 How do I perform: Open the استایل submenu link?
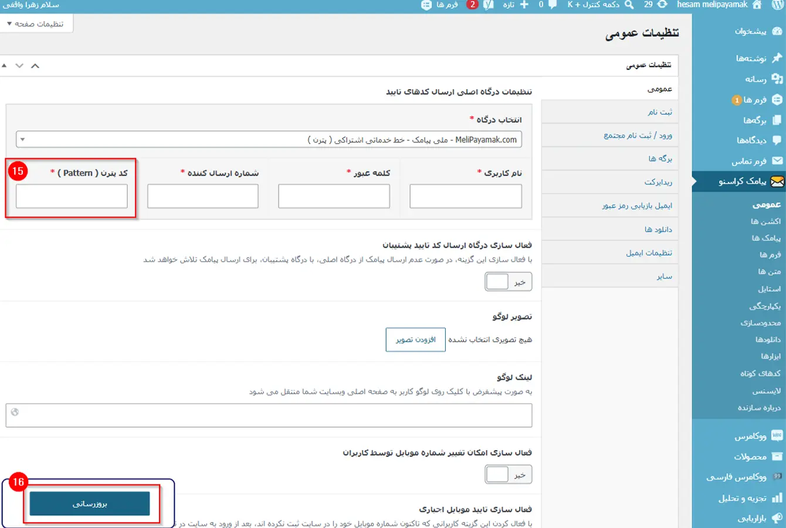(x=769, y=289)
